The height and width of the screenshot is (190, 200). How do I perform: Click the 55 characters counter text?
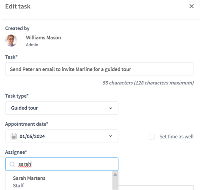tap(148, 83)
